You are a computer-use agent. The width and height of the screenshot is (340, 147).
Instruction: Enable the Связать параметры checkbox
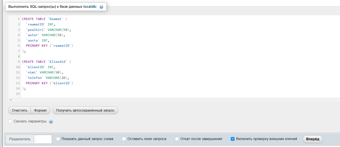click(10, 121)
